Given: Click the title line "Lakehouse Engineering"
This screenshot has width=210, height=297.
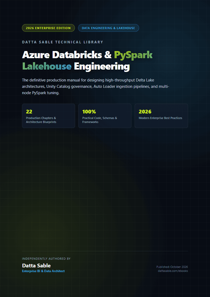Looking at the screenshot, I should pos(76,67).
